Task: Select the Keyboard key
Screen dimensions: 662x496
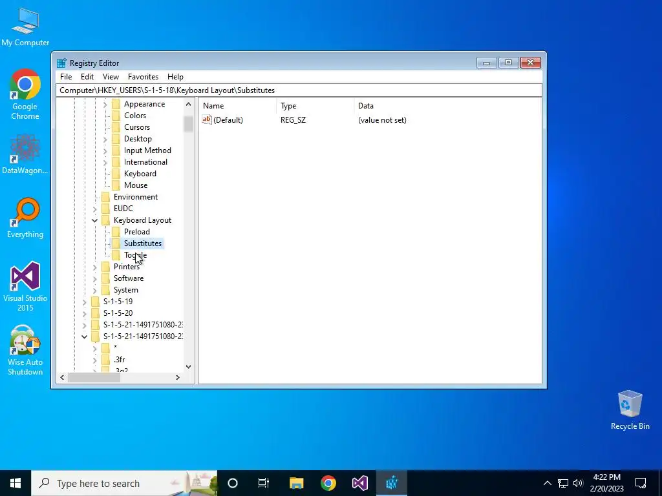Action: (140, 174)
